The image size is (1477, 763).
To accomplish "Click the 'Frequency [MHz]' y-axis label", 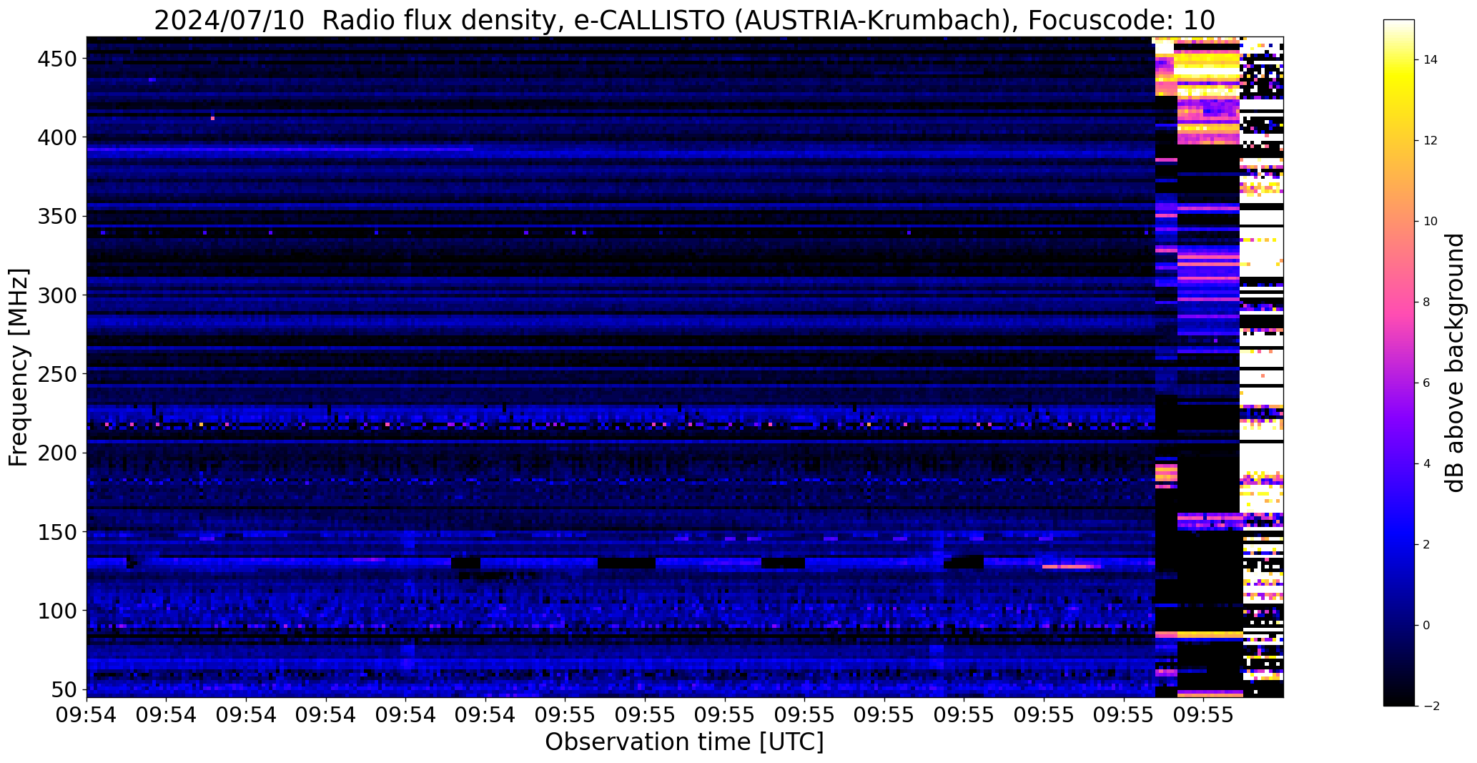I will pyautogui.click(x=18, y=368).
